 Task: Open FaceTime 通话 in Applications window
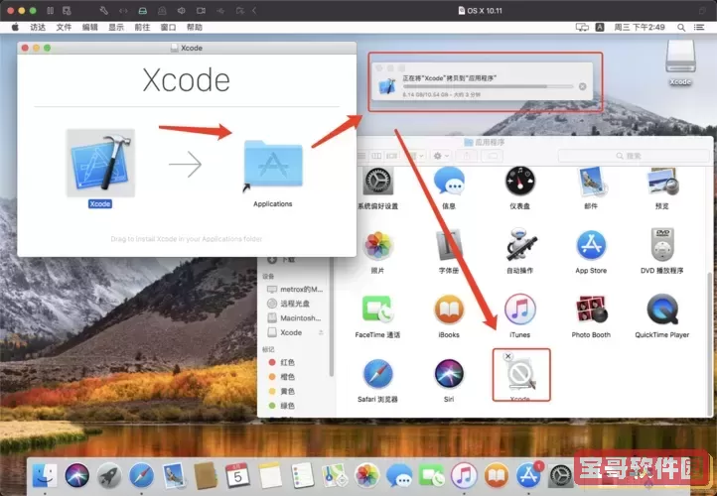pyautogui.click(x=377, y=310)
